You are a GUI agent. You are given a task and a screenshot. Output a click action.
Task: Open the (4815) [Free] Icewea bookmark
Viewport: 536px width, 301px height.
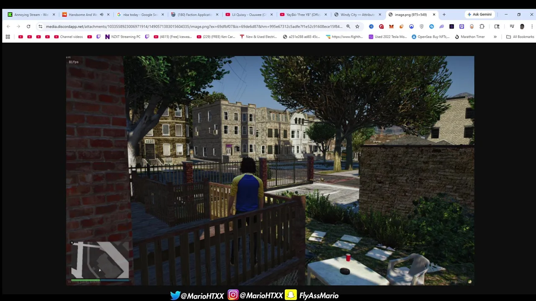click(173, 37)
